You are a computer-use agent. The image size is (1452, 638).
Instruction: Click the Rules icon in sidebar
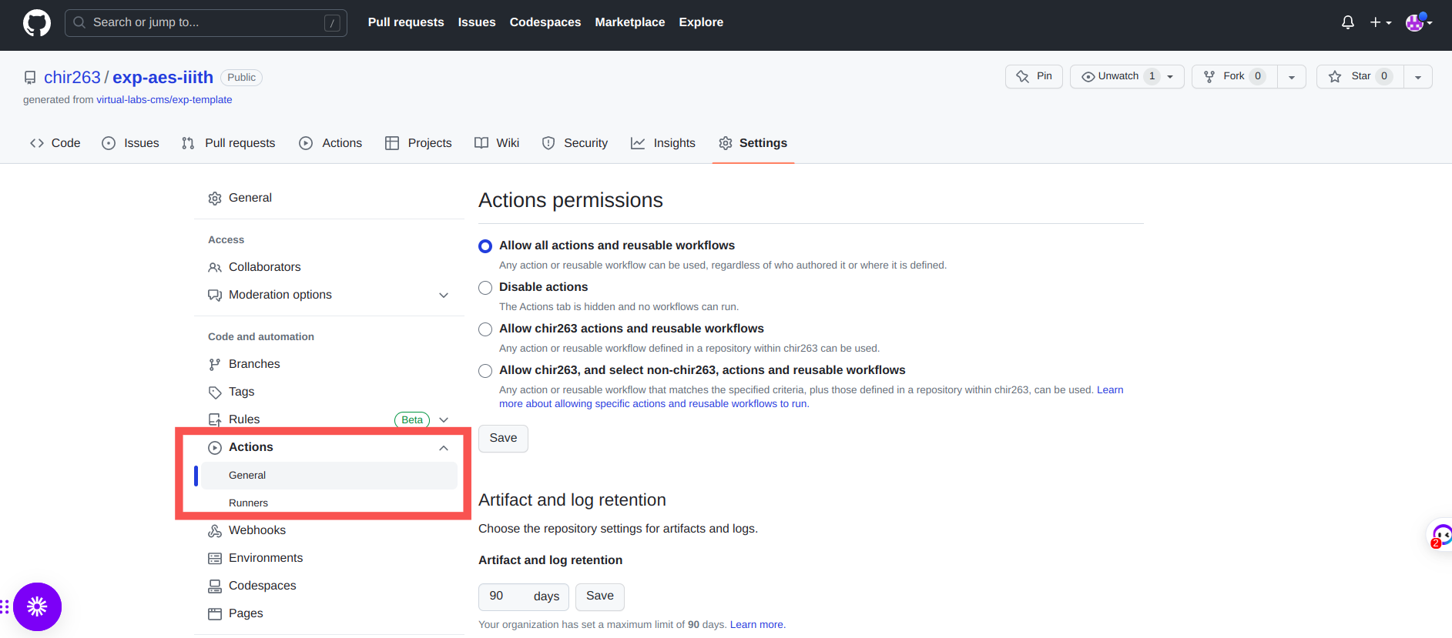[215, 420]
